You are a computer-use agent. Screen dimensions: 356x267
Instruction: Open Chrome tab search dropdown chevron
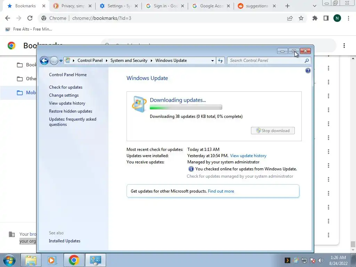314,6
